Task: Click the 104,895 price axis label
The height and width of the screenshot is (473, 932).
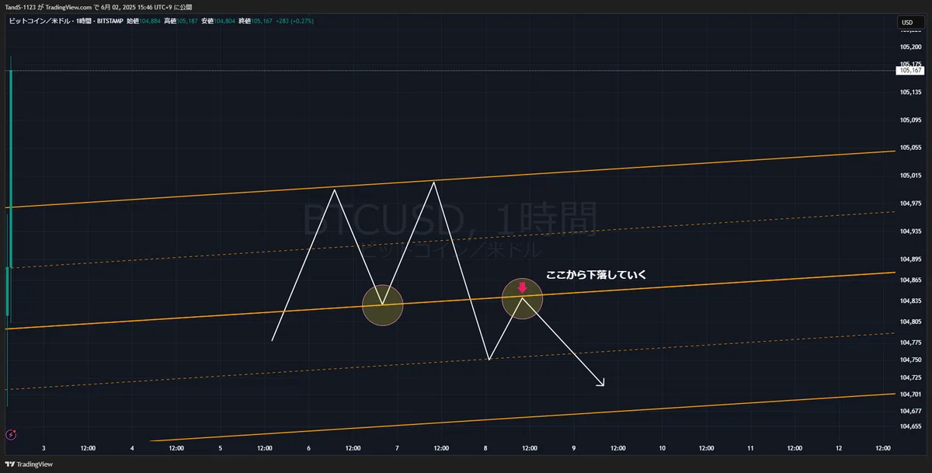Action: [x=910, y=259]
